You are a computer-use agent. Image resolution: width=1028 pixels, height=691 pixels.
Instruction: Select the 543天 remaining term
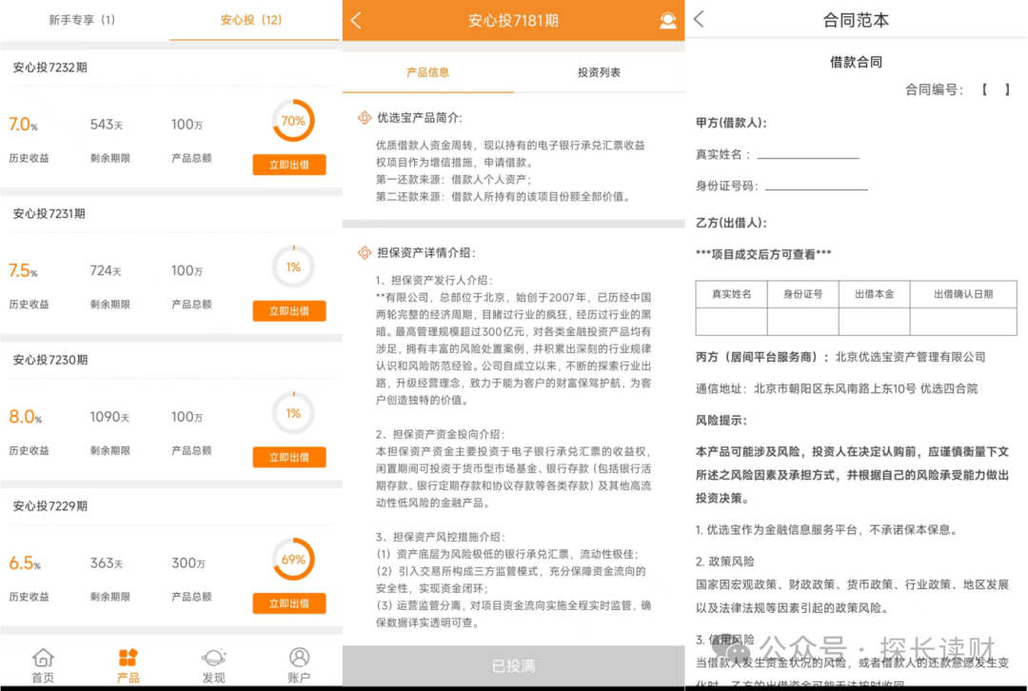tap(107, 124)
